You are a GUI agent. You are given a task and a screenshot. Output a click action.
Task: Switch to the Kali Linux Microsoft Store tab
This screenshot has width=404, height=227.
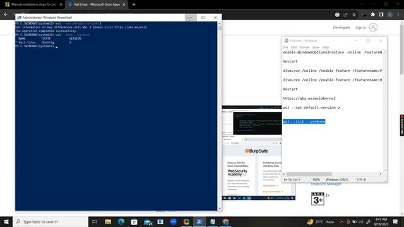tap(97, 4)
